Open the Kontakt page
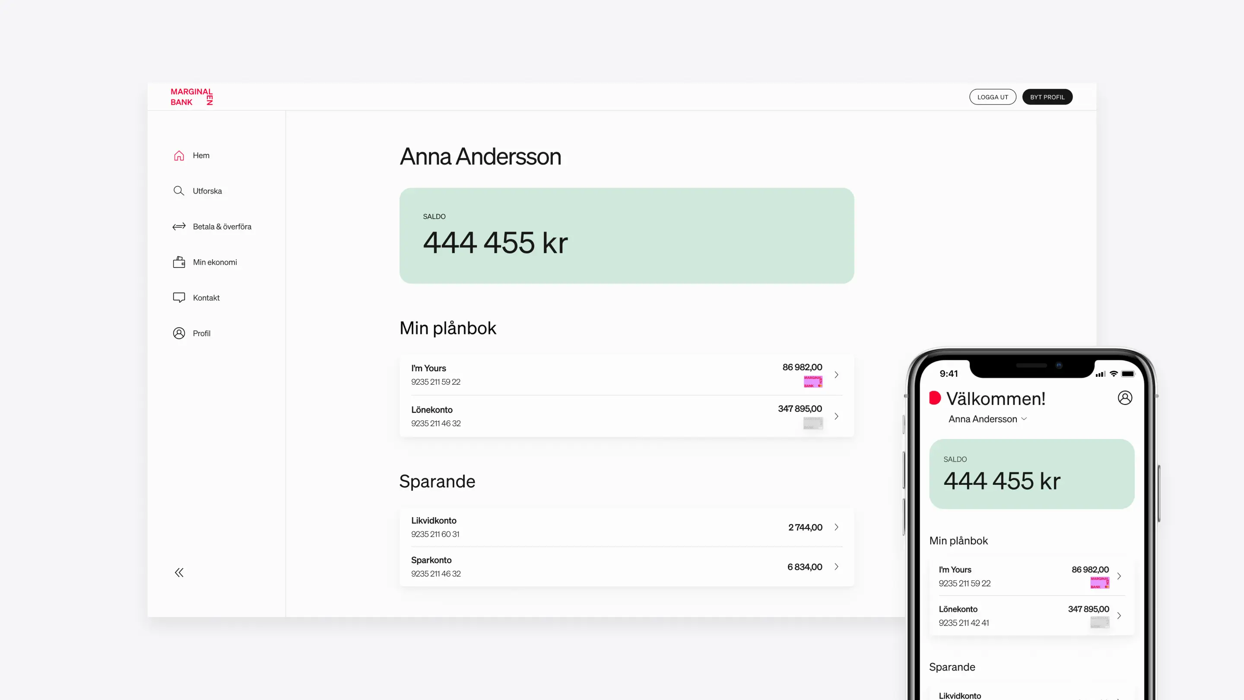This screenshot has width=1244, height=700. (x=206, y=297)
